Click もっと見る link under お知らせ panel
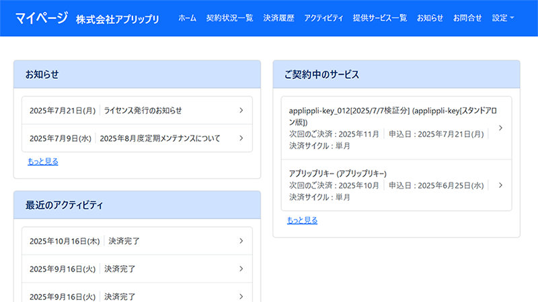The width and height of the screenshot is (538, 302). [x=43, y=161]
